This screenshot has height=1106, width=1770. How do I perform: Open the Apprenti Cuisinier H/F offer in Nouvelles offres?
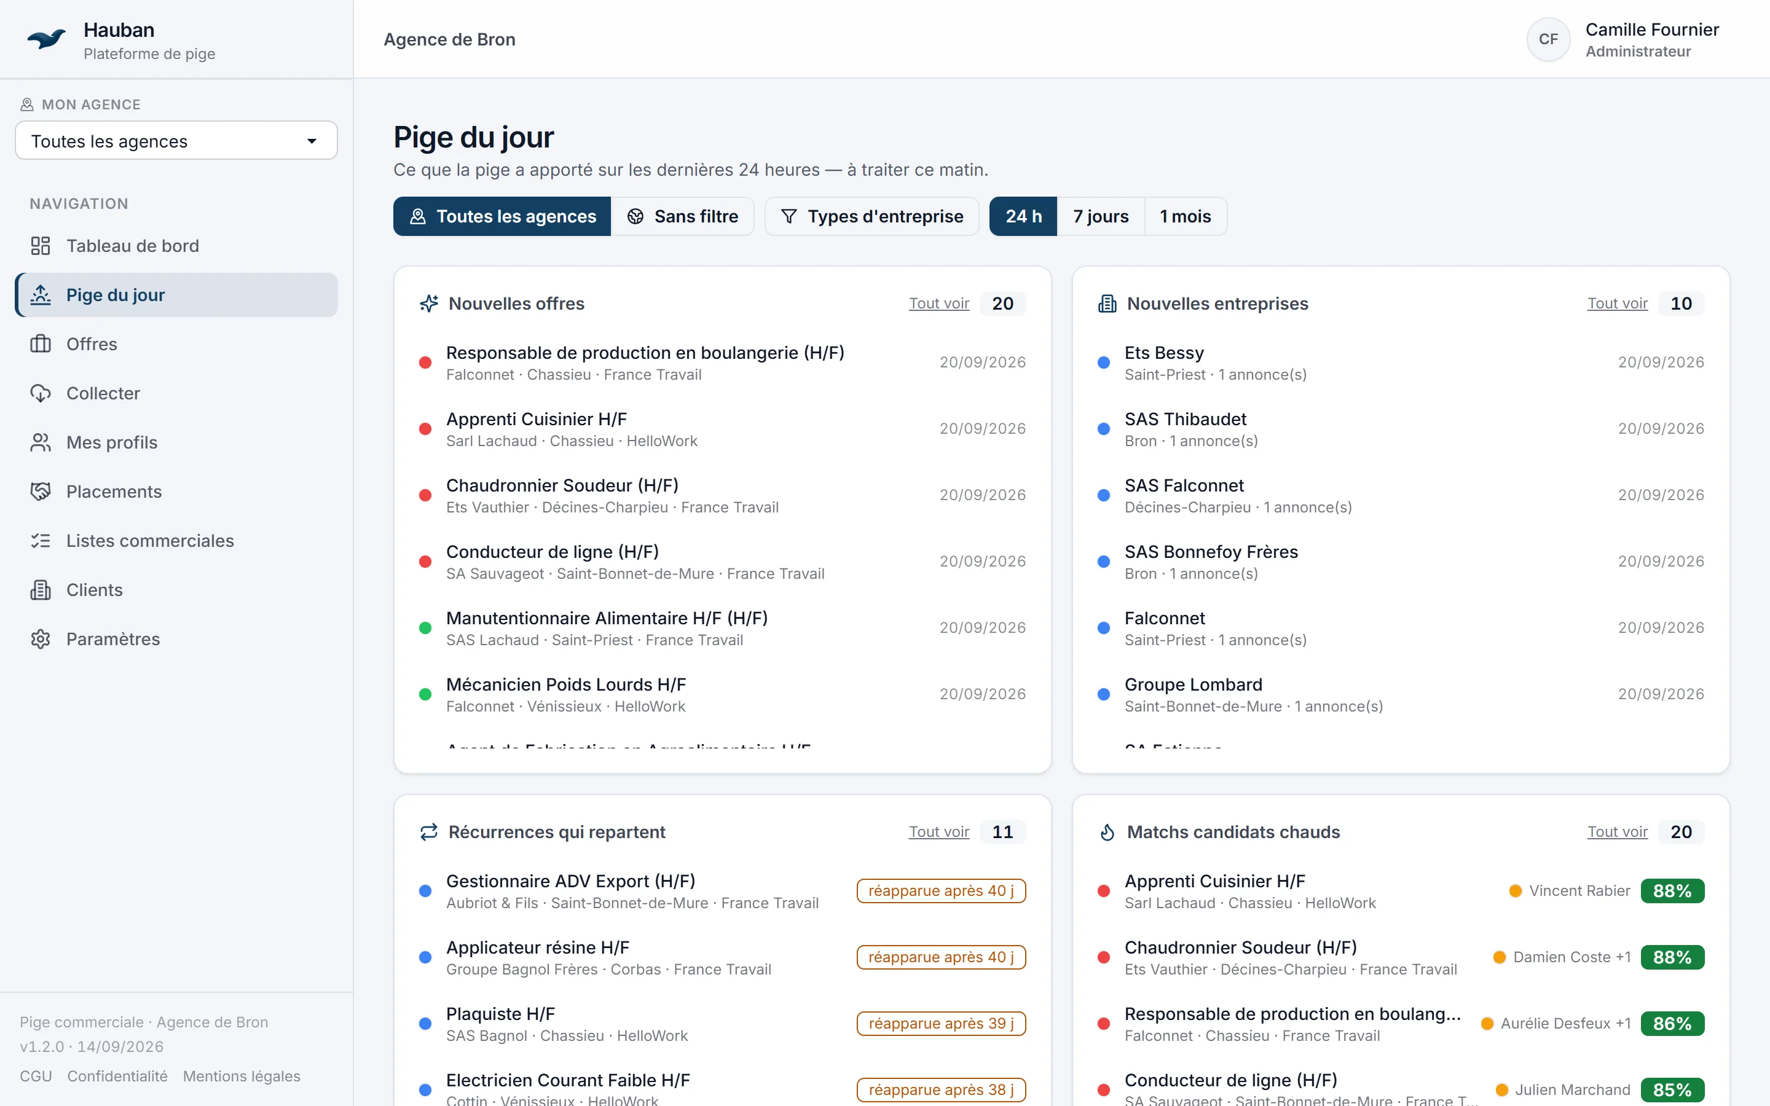(722, 429)
